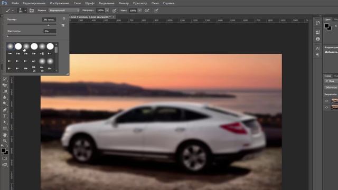Select the Hand tool
Image resolution: width=338 pixels, height=190 pixels.
click(x=5, y=135)
